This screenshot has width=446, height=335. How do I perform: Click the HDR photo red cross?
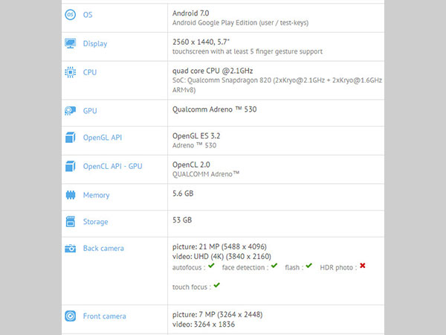[x=362, y=266]
